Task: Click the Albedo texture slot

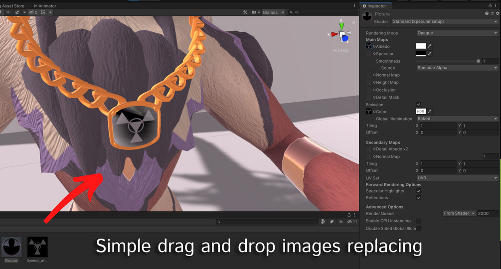Action: [x=369, y=46]
